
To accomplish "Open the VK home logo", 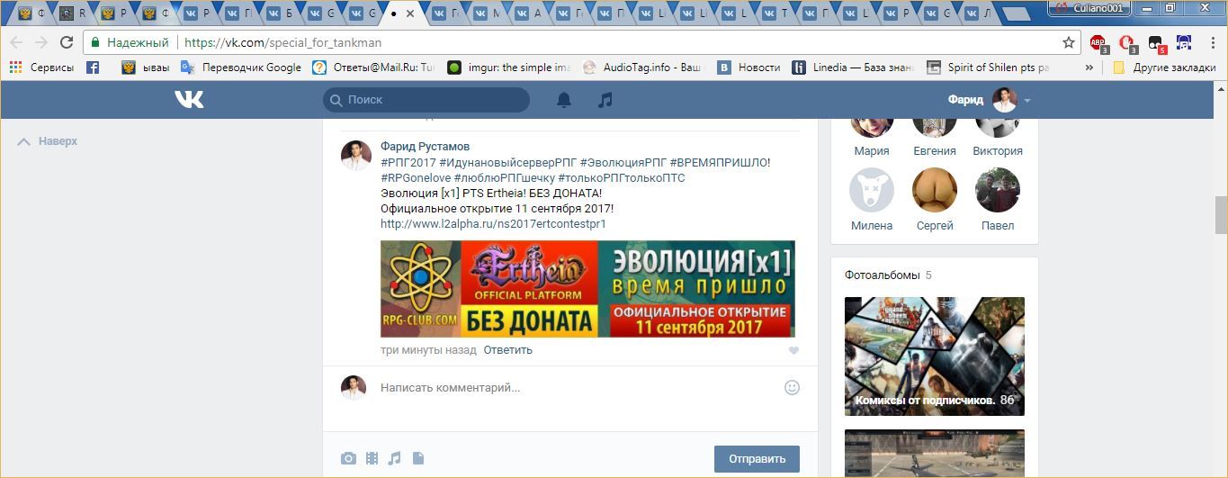I will click(x=189, y=100).
